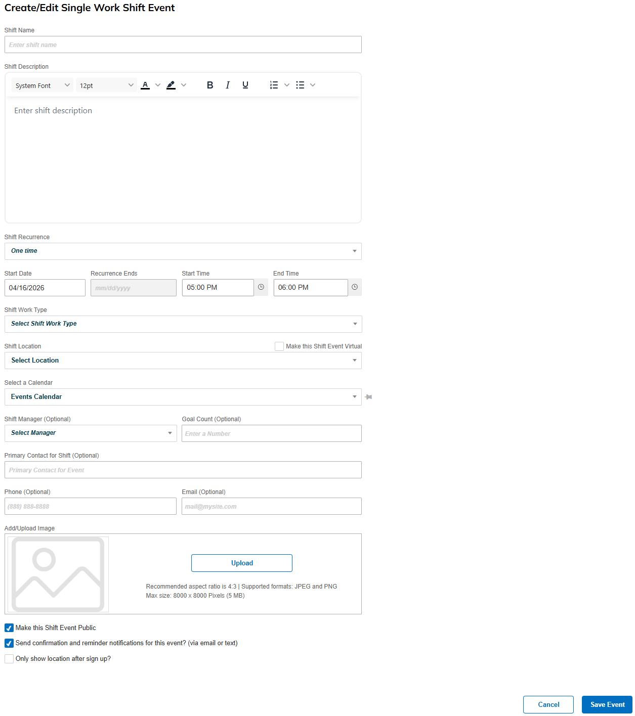Click the pin icon beside Events Calendar
The height and width of the screenshot is (716, 635).
tap(368, 397)
